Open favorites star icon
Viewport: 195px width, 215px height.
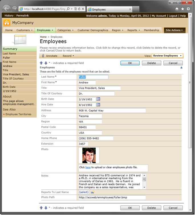click(182, 9)
